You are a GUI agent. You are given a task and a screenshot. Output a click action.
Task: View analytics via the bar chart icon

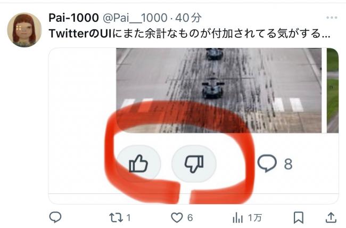[237, 218]
